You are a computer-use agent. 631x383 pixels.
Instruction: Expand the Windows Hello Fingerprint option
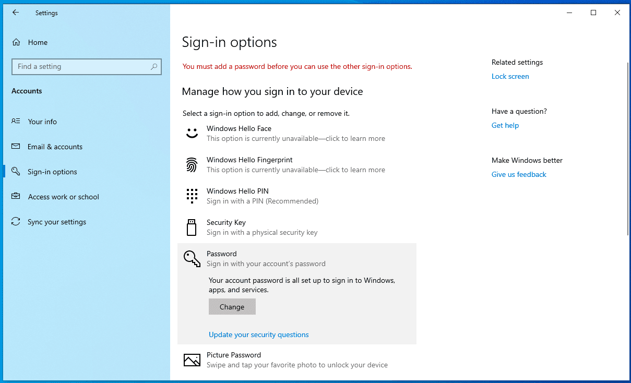(297, 165)
